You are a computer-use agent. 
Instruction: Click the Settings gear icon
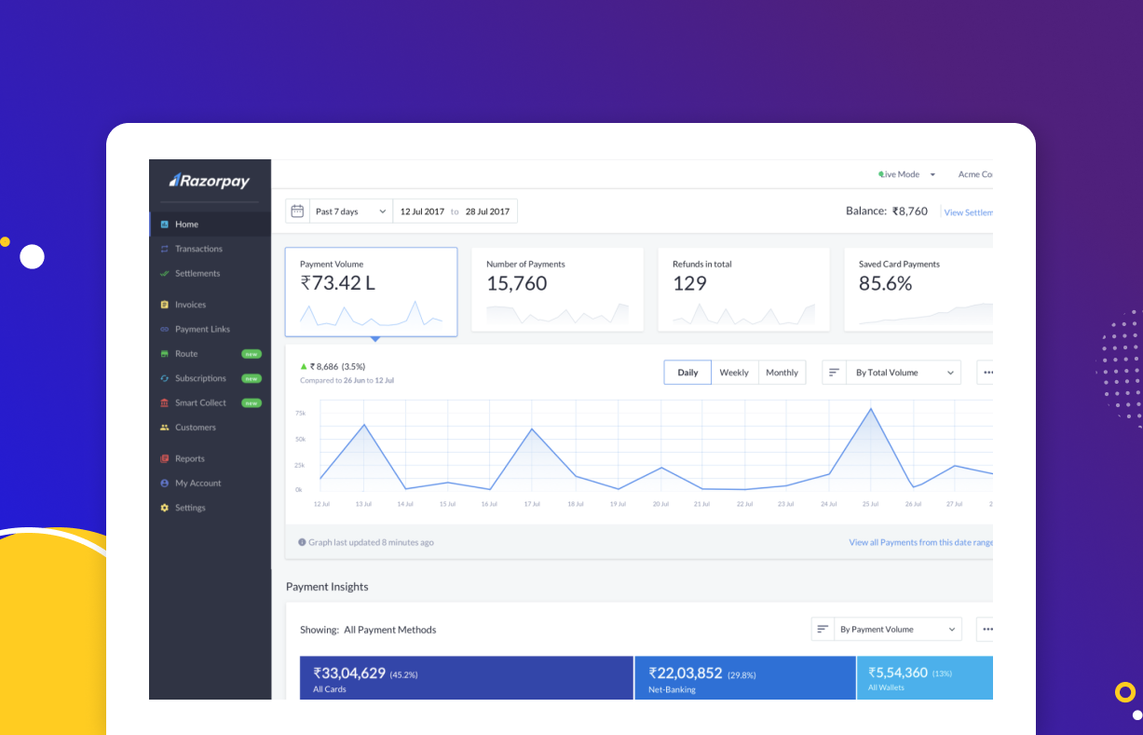164,508
